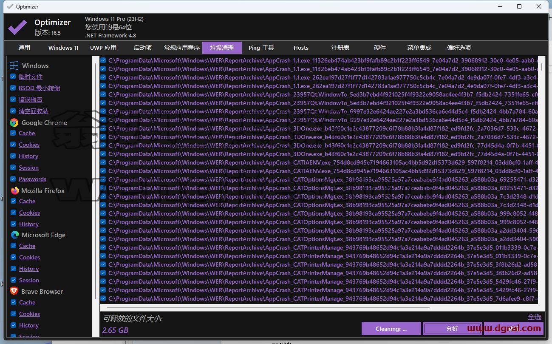Click the Mozilla Firefox section heading
552x344 pixels.
coord(43,190)
